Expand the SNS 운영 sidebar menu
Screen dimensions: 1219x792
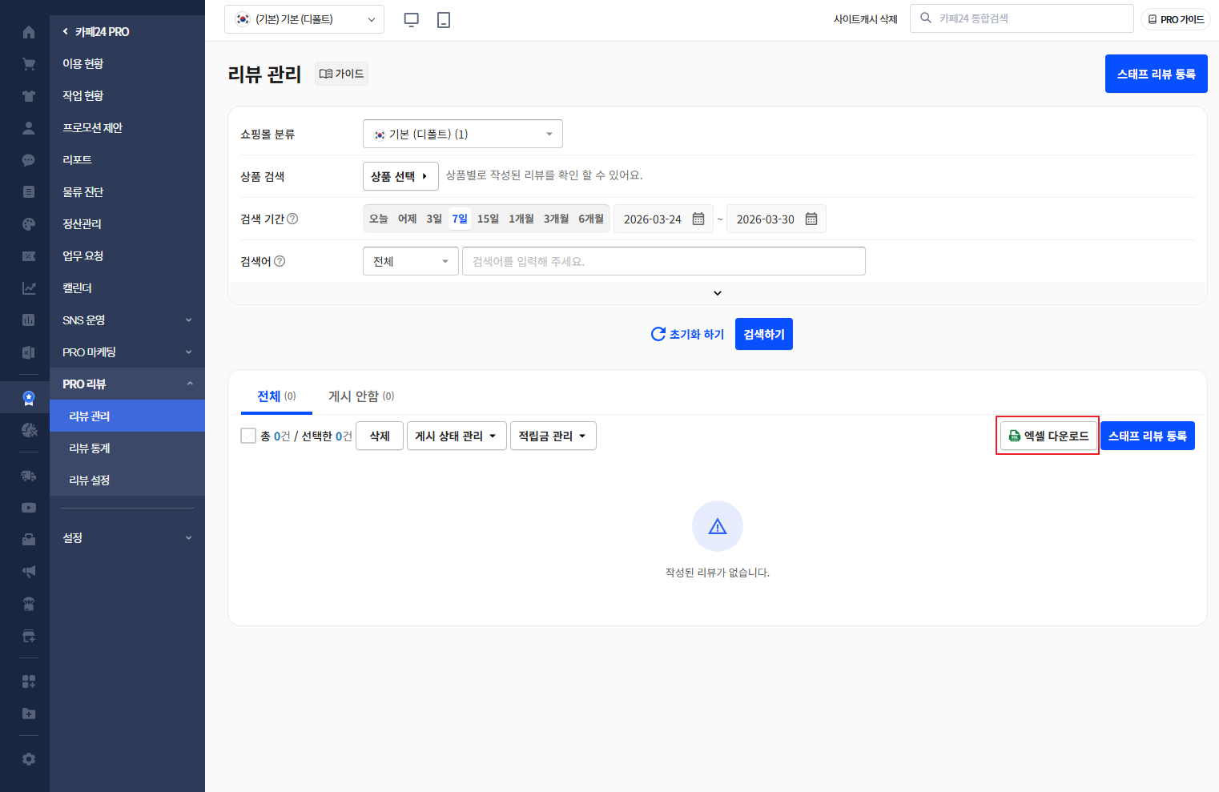point(127,320)
